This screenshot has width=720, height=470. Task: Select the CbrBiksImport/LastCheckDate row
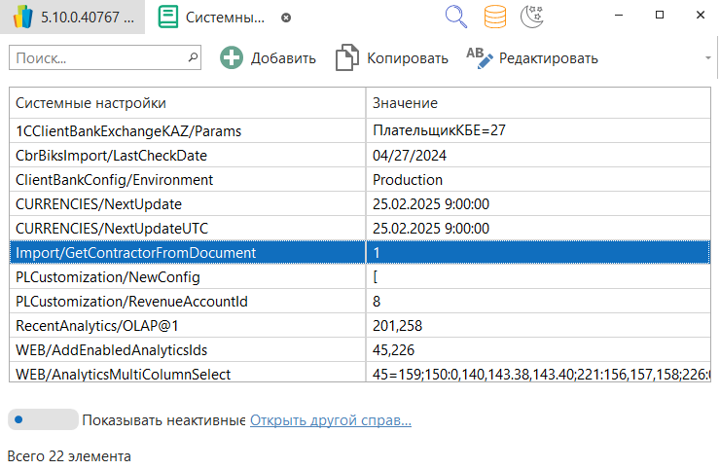[187, 155]
